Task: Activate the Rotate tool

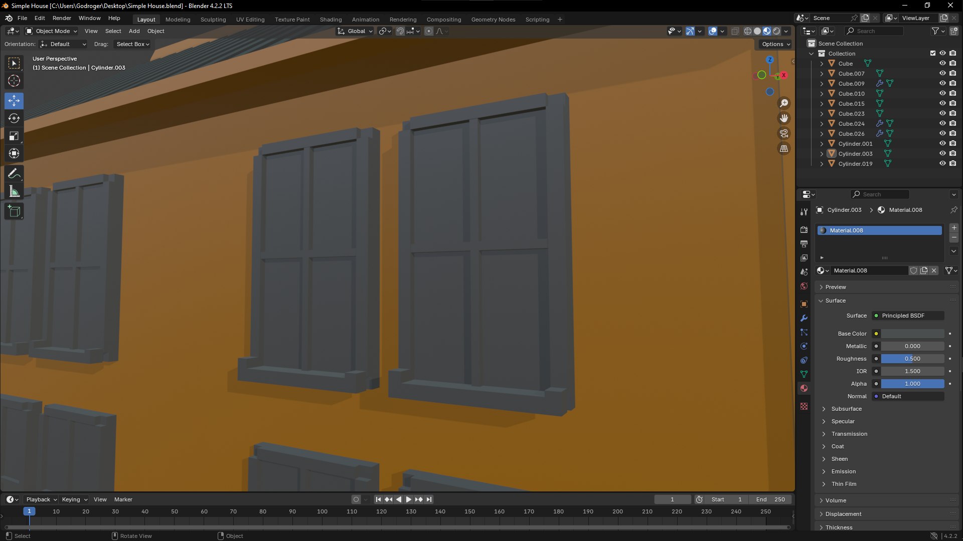Action: pyautogui.click(x=14, y=118)
